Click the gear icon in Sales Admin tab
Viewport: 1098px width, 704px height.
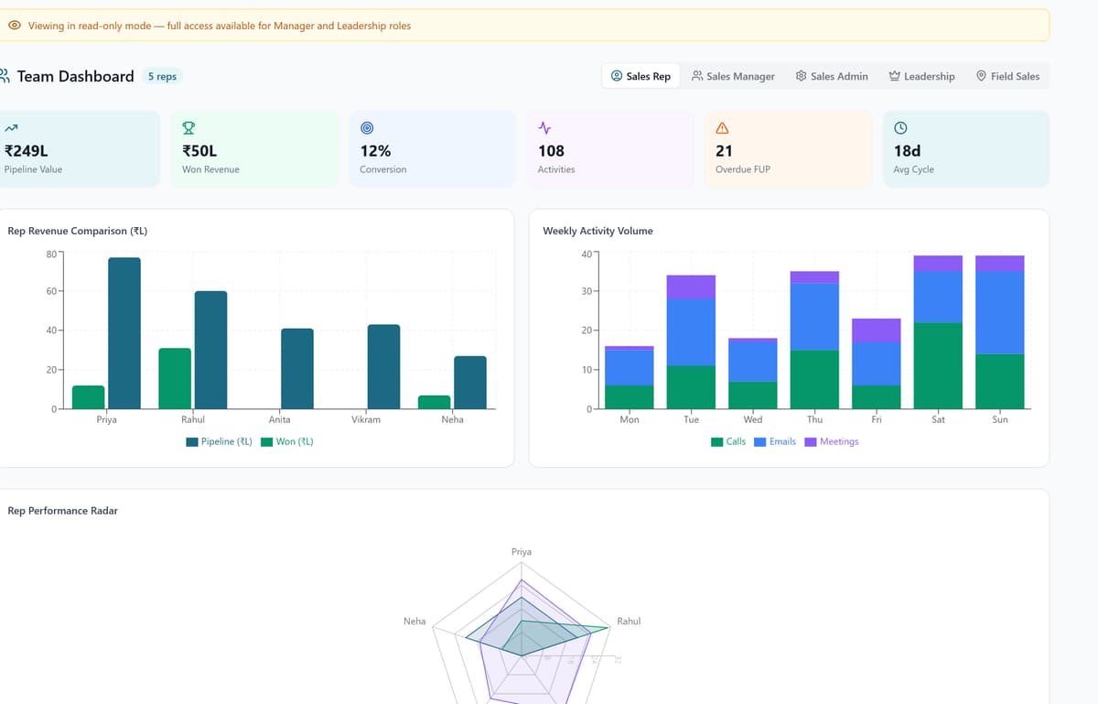[802, 76]
